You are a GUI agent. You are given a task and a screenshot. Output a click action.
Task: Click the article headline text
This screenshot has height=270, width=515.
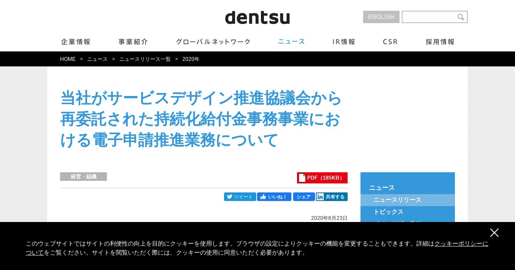point(201,119)
